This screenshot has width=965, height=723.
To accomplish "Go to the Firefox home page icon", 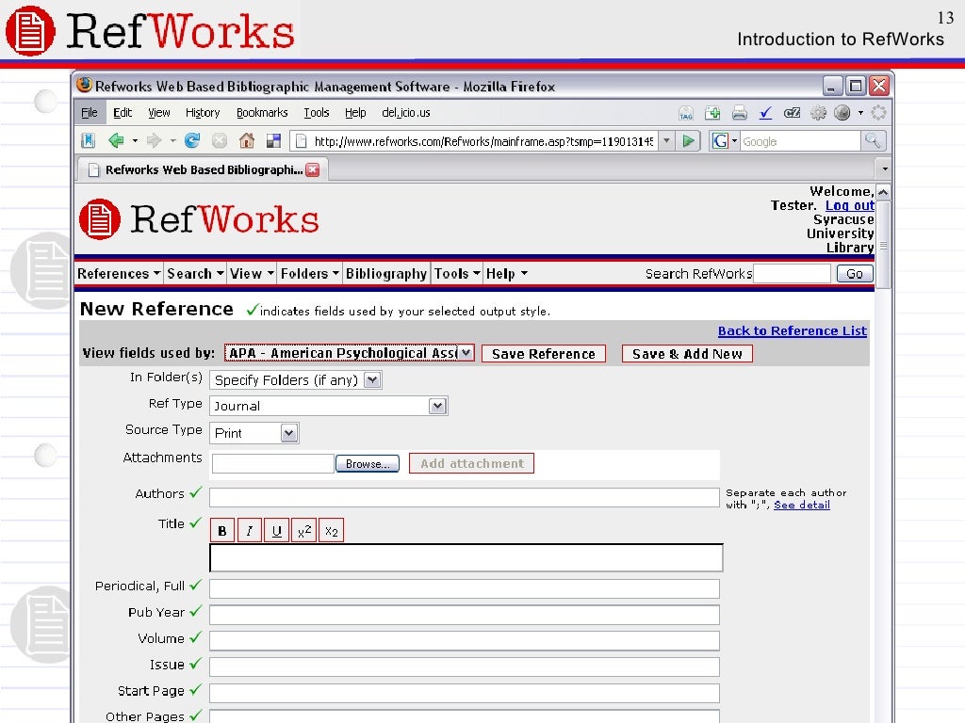I will click(246, 141).
